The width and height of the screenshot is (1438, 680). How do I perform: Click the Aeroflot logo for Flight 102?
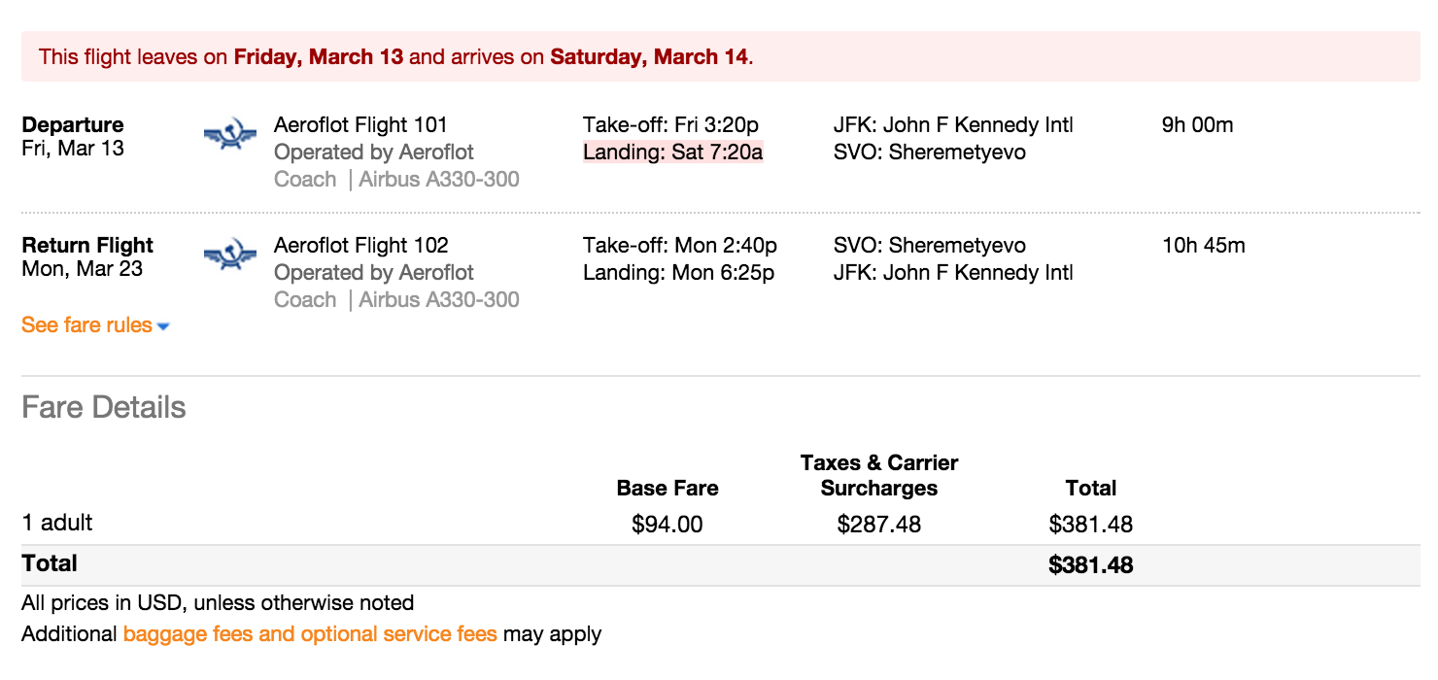click(x=230, y=255)
